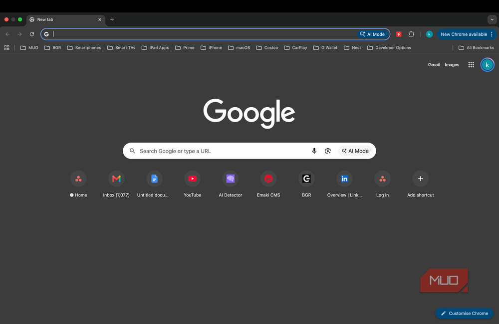Open the Chrome three-dot menu

492,34
